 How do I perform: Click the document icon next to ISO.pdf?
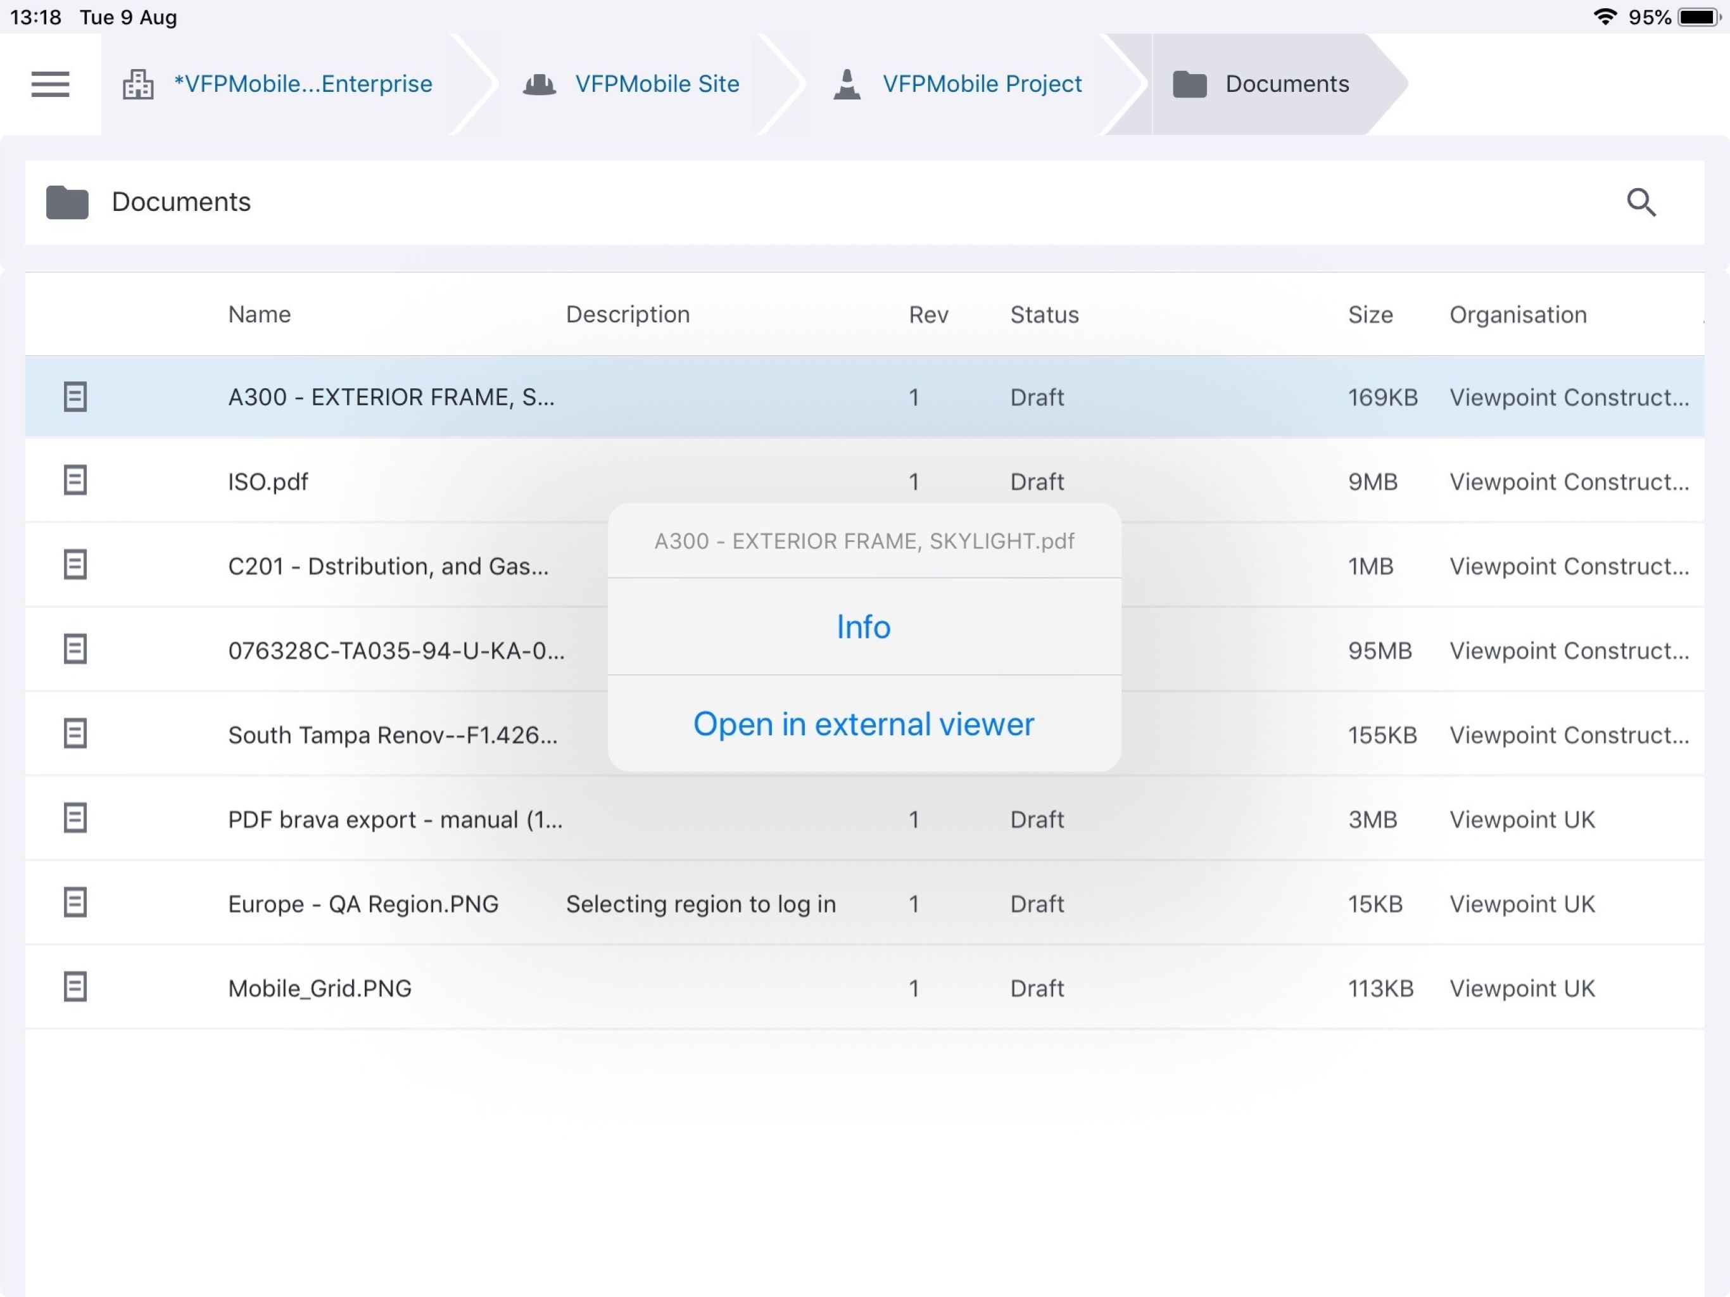pyautogui.click(x=76, y=480)
